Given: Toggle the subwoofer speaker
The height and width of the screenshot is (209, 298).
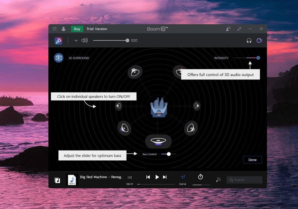Looking at the screenshot, I should (x=158, y=141).
